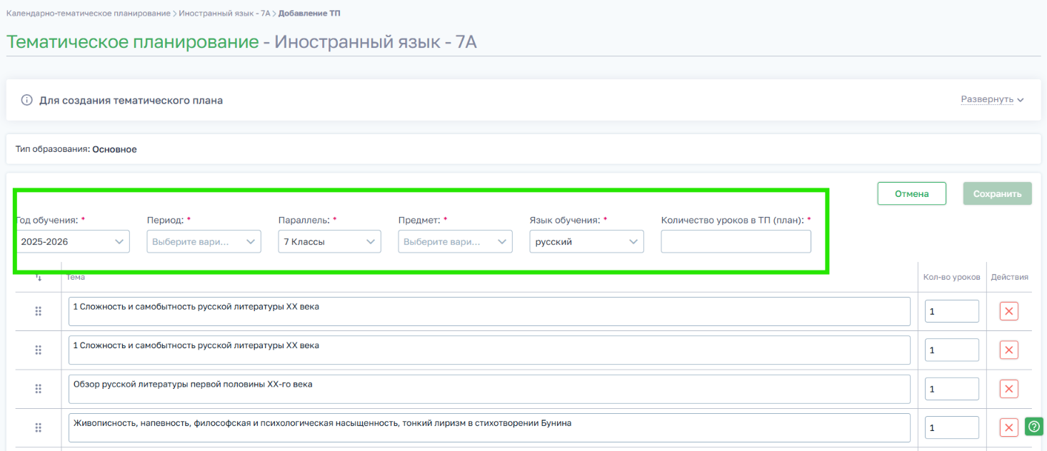Go to 'Календарно-тематическое планирование' breadcrumb

click(89, 14)
